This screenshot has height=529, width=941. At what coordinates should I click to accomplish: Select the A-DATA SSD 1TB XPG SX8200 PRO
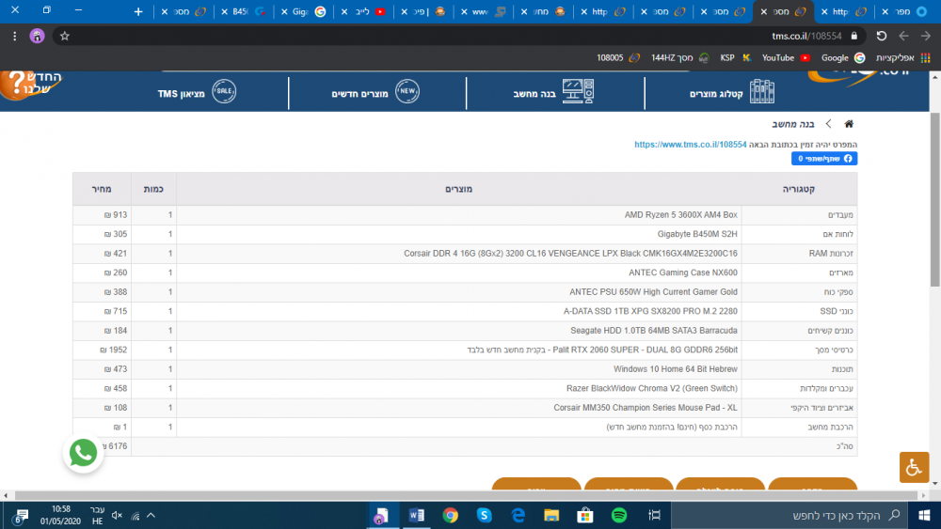(x=650, y=311)
